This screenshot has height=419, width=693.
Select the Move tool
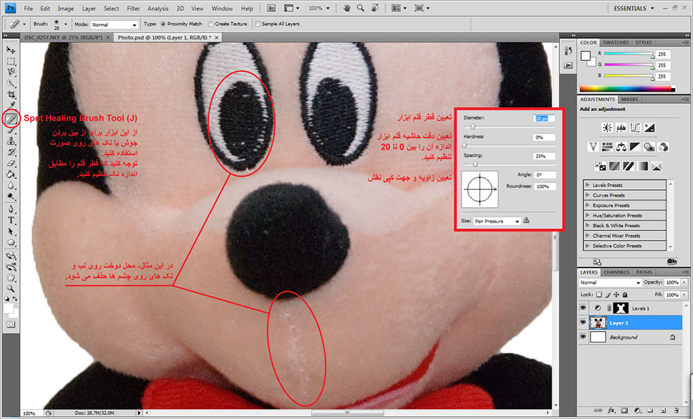(10, 50)
